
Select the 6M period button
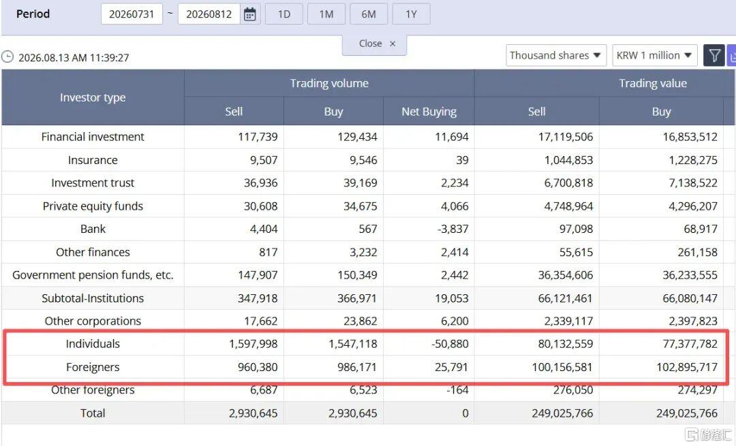coord(369,14)
